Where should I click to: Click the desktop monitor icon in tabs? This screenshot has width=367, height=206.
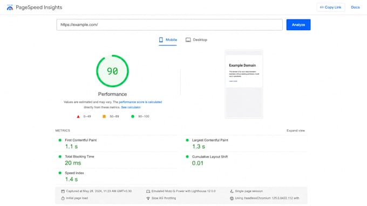(188, 40)
